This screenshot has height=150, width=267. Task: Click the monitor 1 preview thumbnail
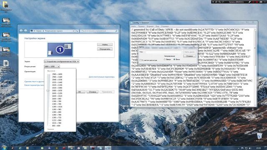tap(60, 50)
